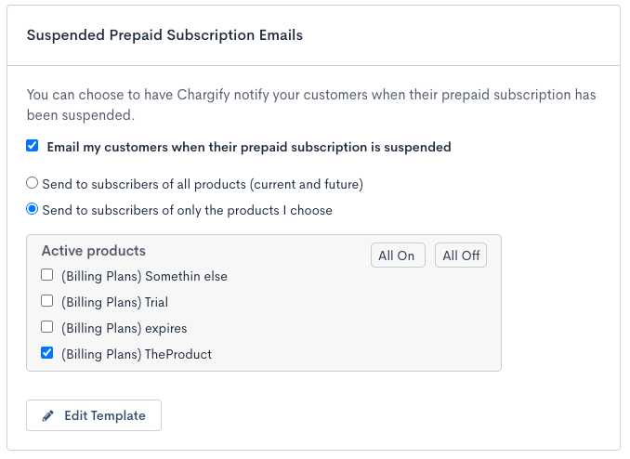Select the only products I choose radio

click(x=33, y=209)
